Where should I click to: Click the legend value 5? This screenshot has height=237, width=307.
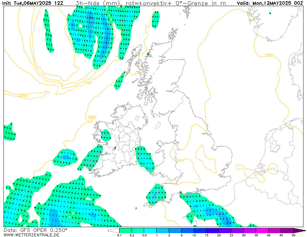point(182,235)
